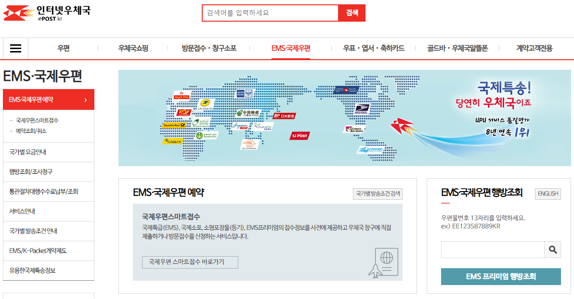Click 국제우편 스마트접수 바로가기 button
Image resolution: width=574 pixels, height=299 pixels.
(190, 262)
